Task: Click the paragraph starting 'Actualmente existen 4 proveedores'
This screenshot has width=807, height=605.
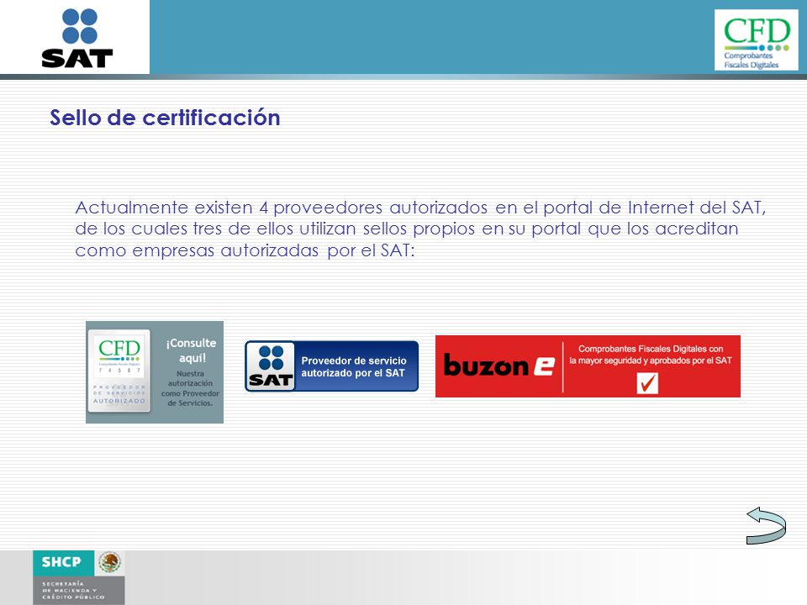Action: click(x=420, y=229)
